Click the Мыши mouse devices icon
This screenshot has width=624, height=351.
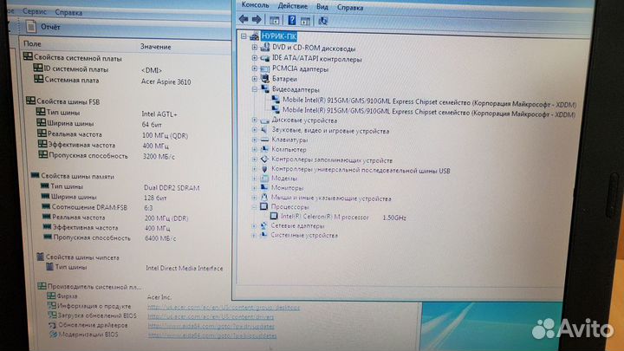(263, 197)
